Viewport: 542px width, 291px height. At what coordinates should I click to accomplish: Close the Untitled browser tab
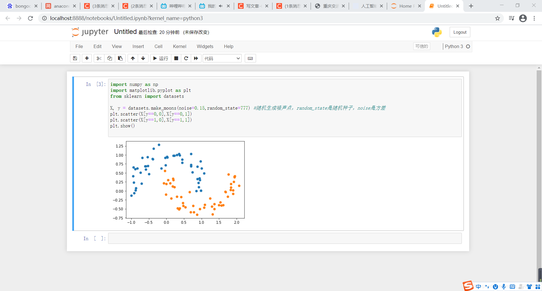click(458, 6)
